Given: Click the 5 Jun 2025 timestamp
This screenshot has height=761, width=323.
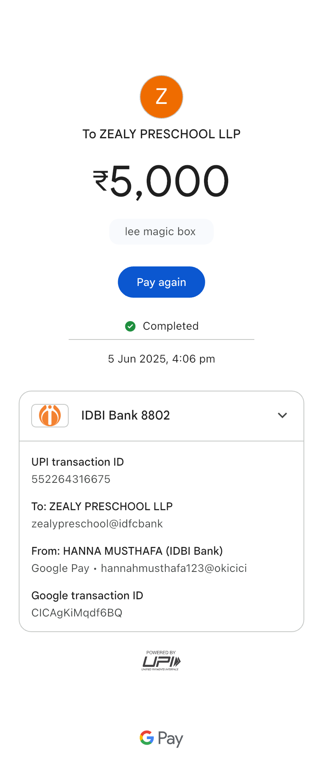Looking at the screenshot, I should pyautogui.click(x=161, y=359).
